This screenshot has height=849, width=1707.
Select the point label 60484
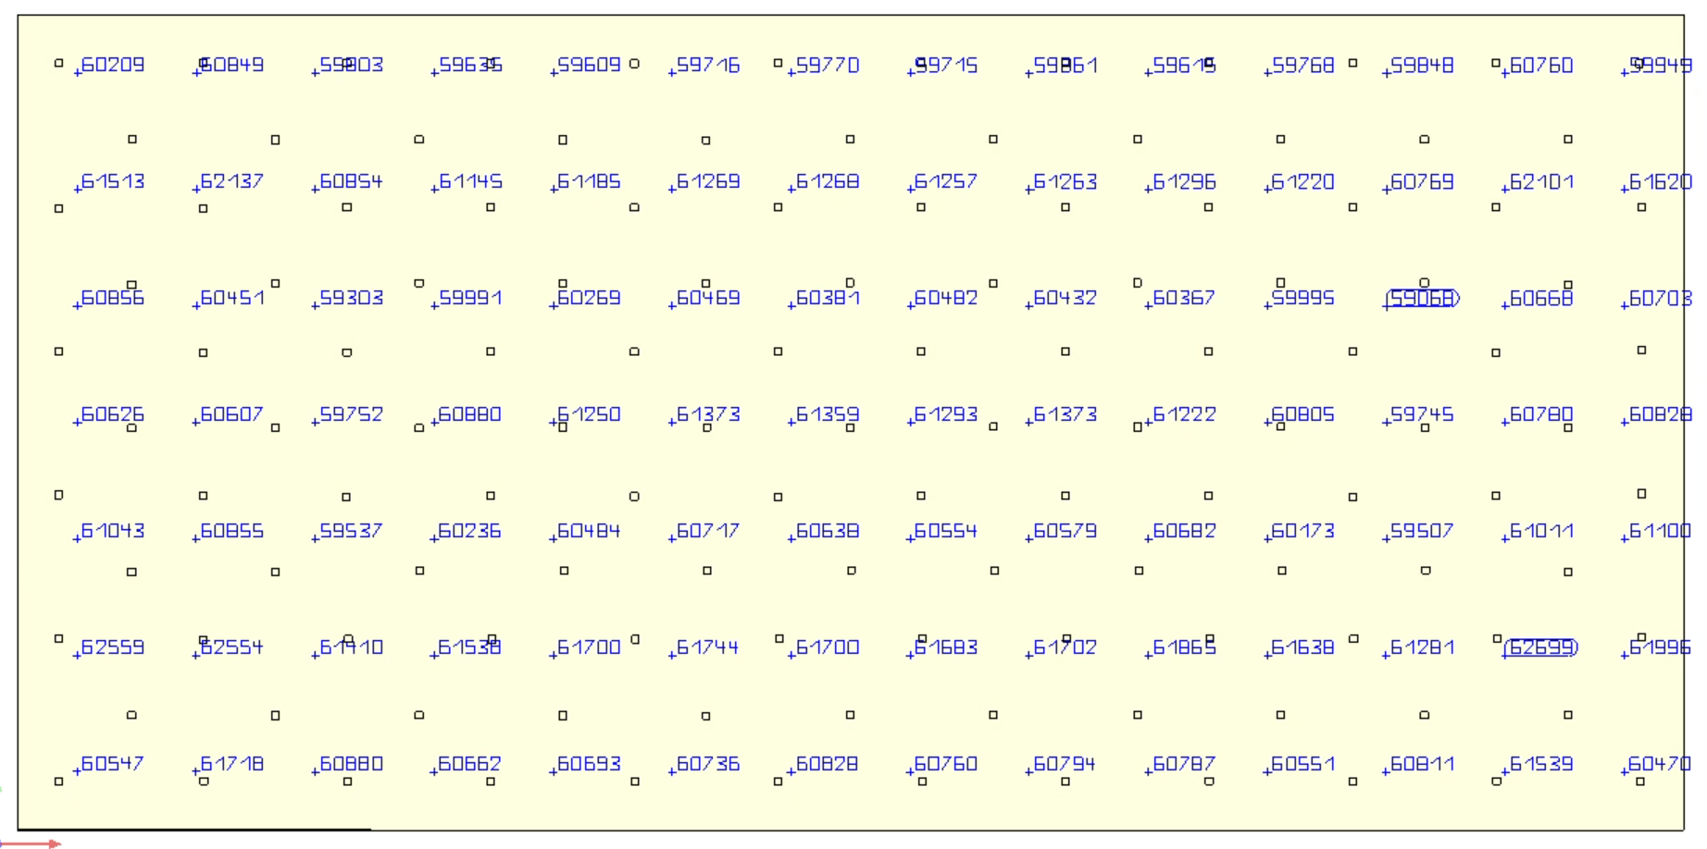pos(590,531)
